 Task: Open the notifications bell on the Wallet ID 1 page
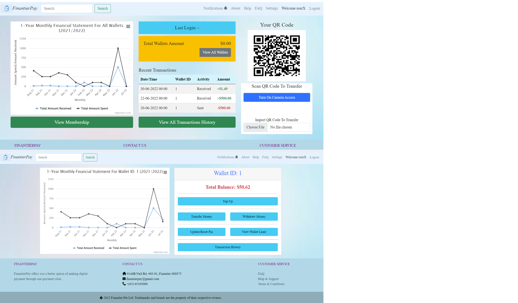[236, 157]
